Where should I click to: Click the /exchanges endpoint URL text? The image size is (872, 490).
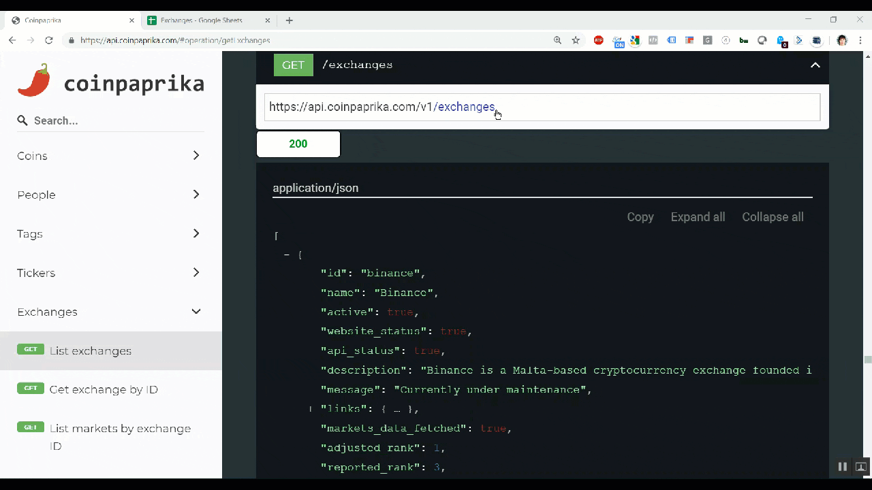tap(382, 107)
